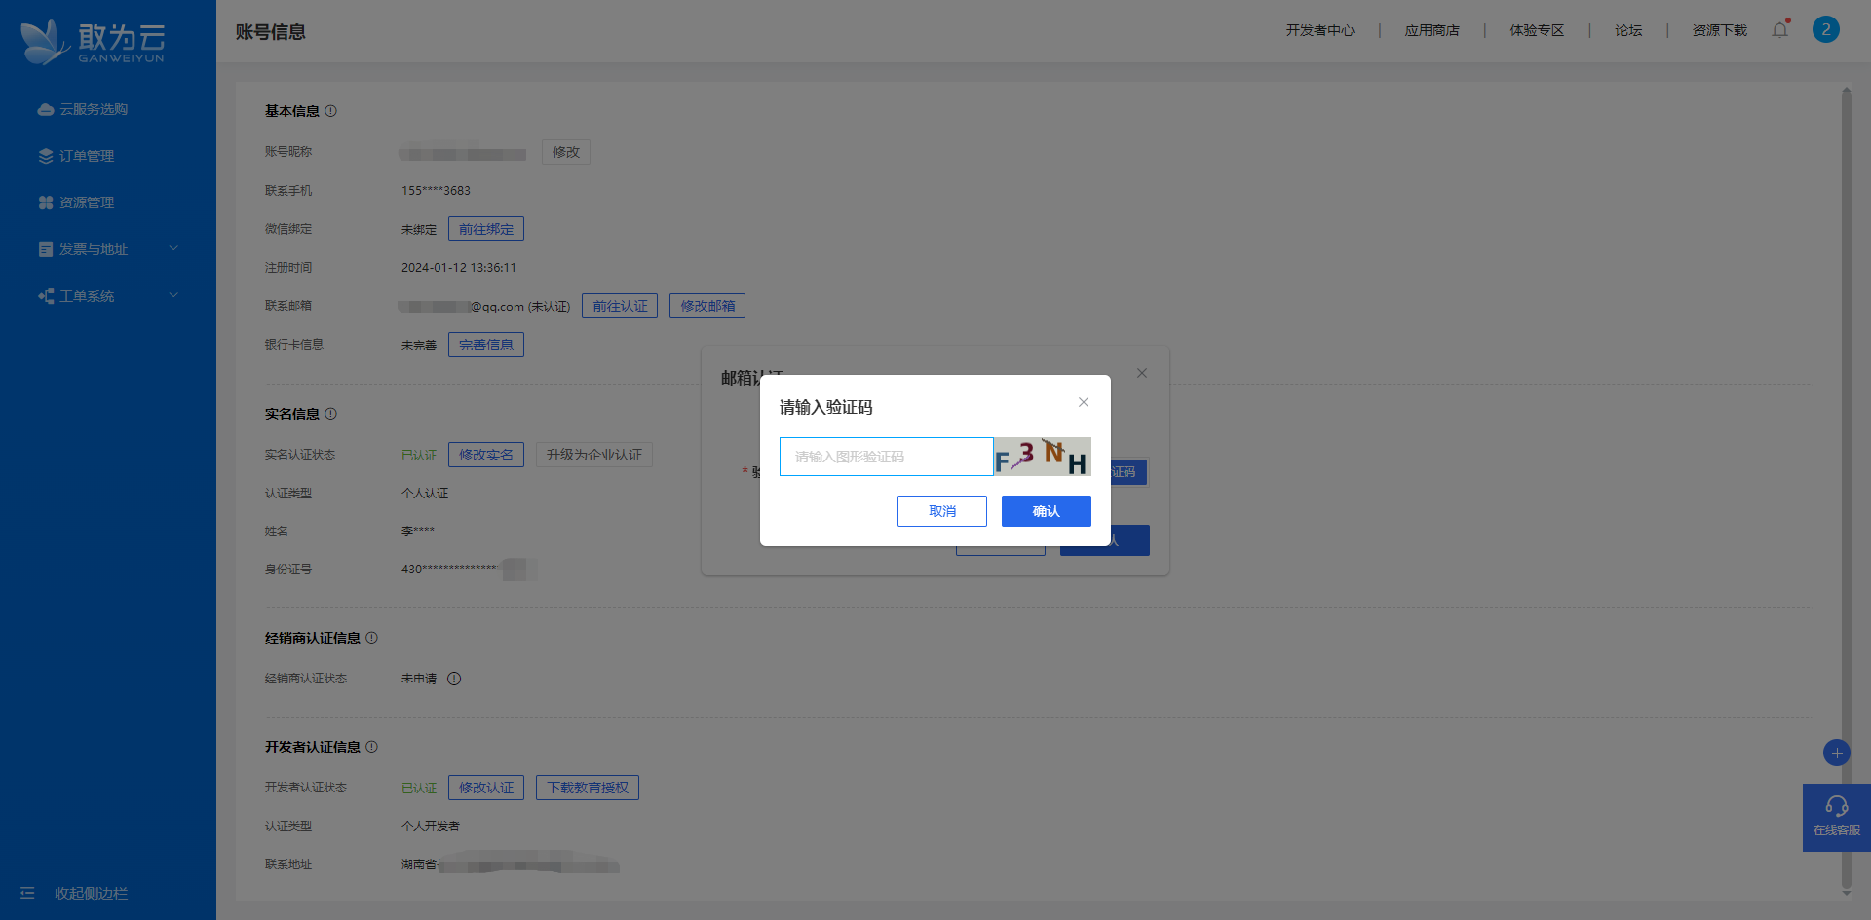Screen dimensions: 1871x920
Task: Click 收起侧边栏 text at sidebar bottom
Action: coord(91,893)
